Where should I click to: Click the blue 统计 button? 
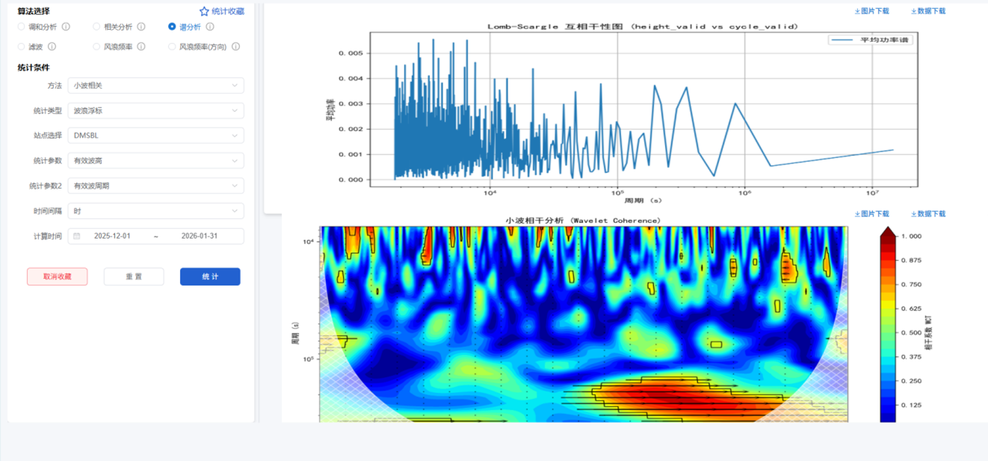coord(210,277)
